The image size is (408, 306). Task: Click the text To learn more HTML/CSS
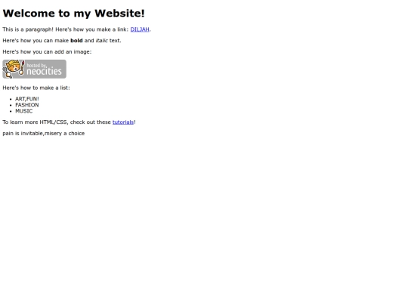click(x=35, y=122)
